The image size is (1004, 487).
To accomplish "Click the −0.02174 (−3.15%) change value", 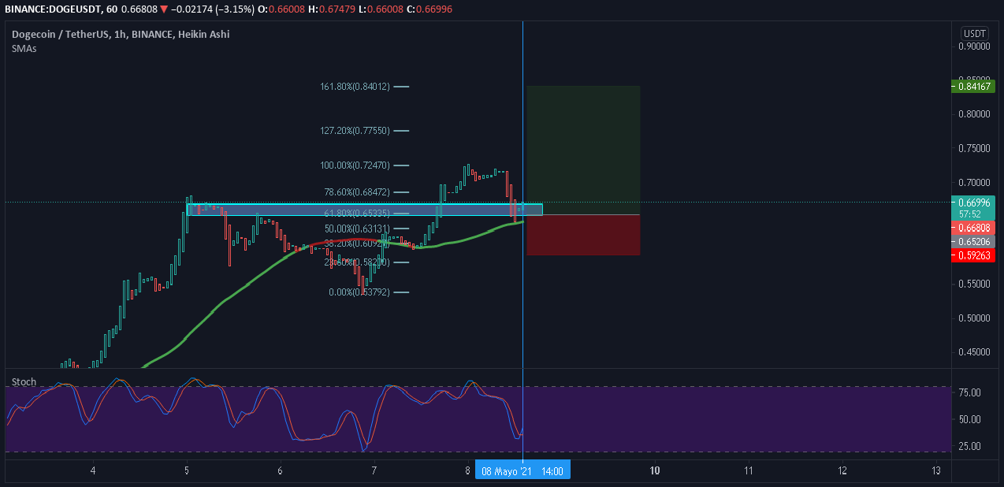I will [x=212, y=9].
